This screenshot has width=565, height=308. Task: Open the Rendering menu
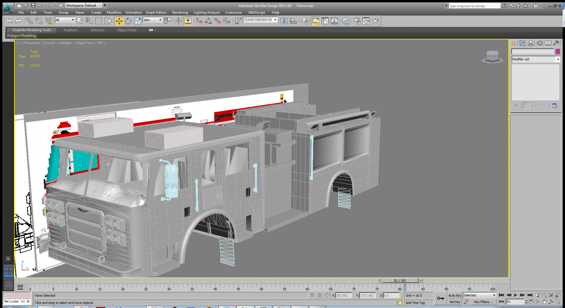(x=180, y=12)
